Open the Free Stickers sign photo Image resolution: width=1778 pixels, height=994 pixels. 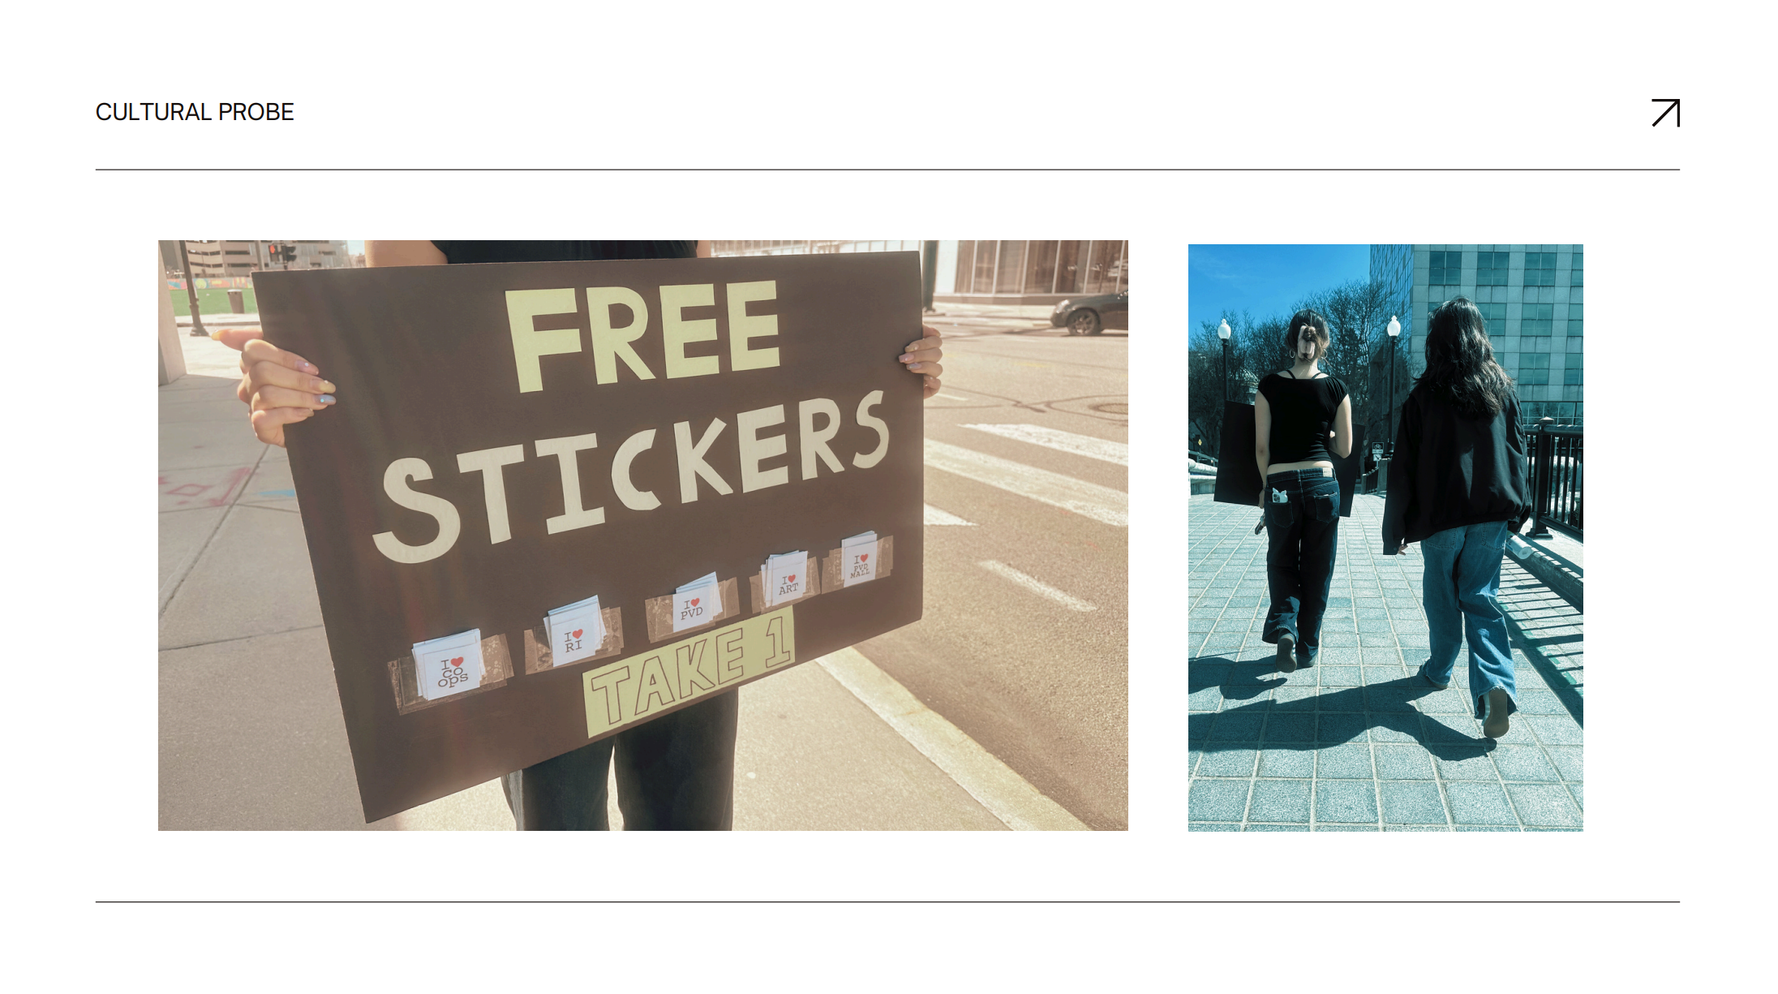click(x=642, y=535)
